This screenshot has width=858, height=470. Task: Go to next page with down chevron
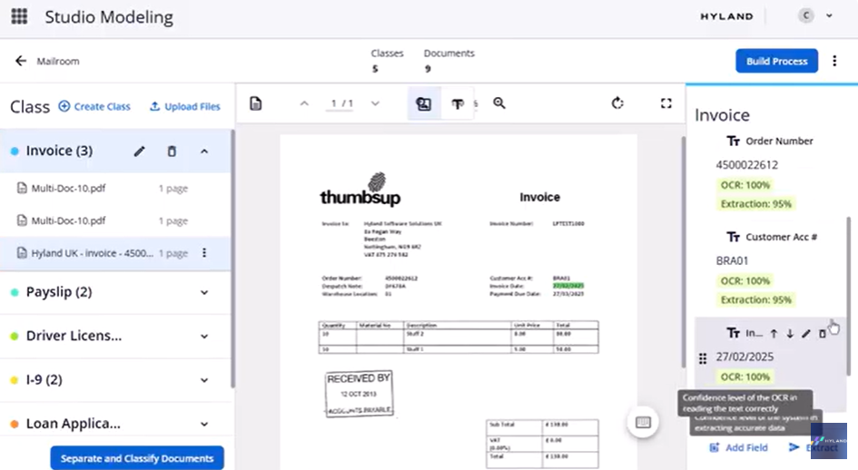click(x=375, y=103)
